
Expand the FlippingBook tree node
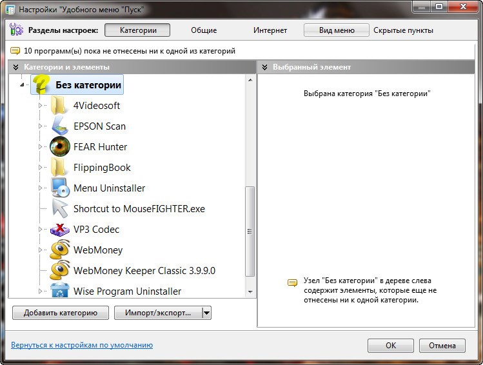(40, 168)
